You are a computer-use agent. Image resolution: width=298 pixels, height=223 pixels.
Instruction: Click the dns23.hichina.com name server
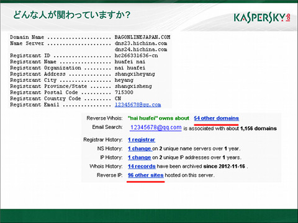coord(141,43)
